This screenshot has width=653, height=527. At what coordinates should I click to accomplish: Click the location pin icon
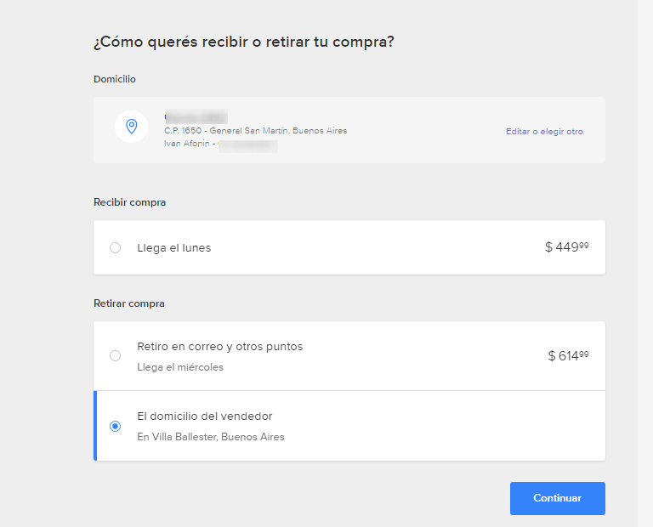point(131,127)
